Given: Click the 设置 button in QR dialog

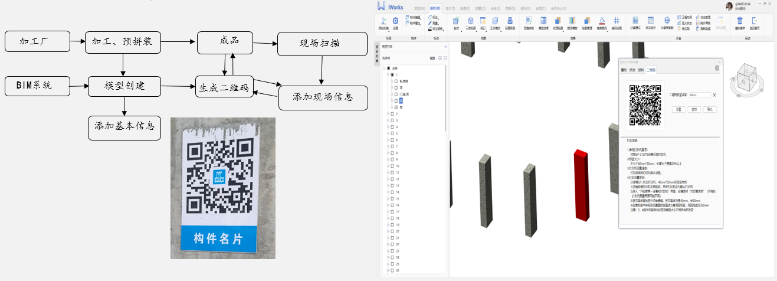Looking at the screenshot, I should point(678,109).
